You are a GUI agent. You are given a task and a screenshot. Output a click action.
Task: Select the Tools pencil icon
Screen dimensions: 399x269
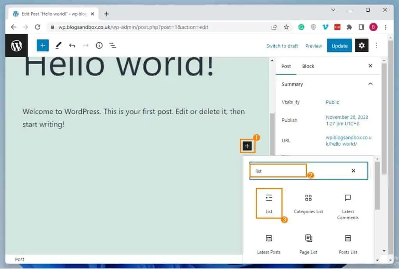pos(58,46)
